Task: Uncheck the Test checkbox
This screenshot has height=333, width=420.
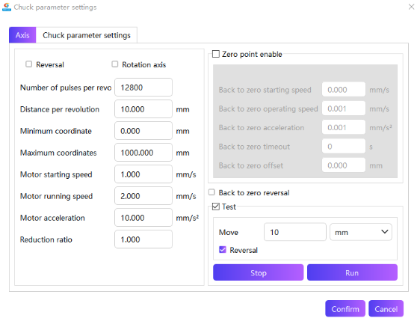Action: coord(216,207)
